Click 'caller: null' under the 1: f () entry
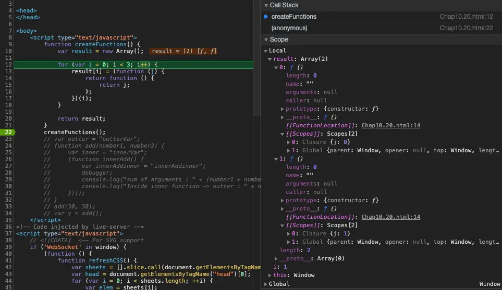The width and height of the screenshot is (502, 290). point(307,192)
